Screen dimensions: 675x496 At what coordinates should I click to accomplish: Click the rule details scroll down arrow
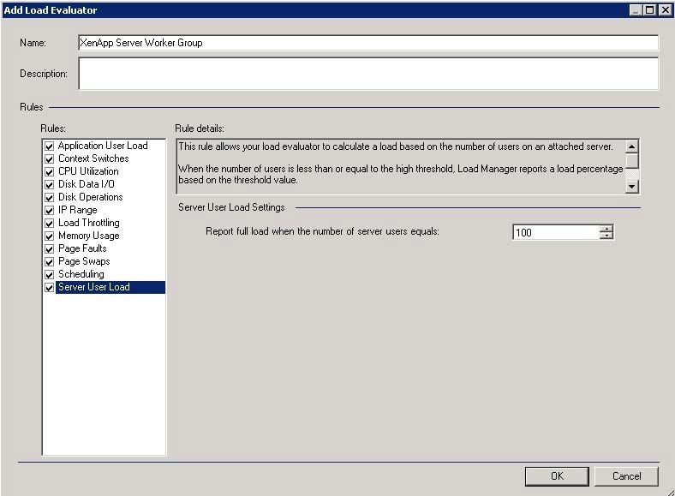coord(631,187)
